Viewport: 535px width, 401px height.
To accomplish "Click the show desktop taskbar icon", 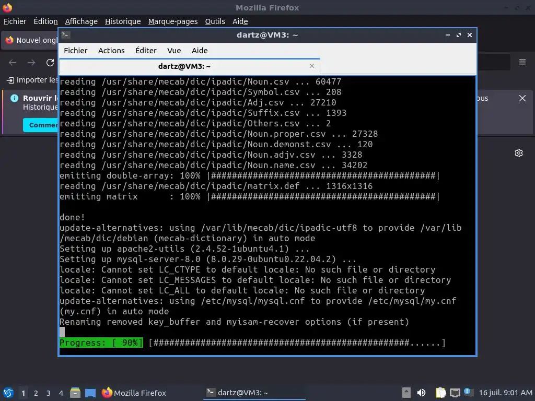I will 90,393.
